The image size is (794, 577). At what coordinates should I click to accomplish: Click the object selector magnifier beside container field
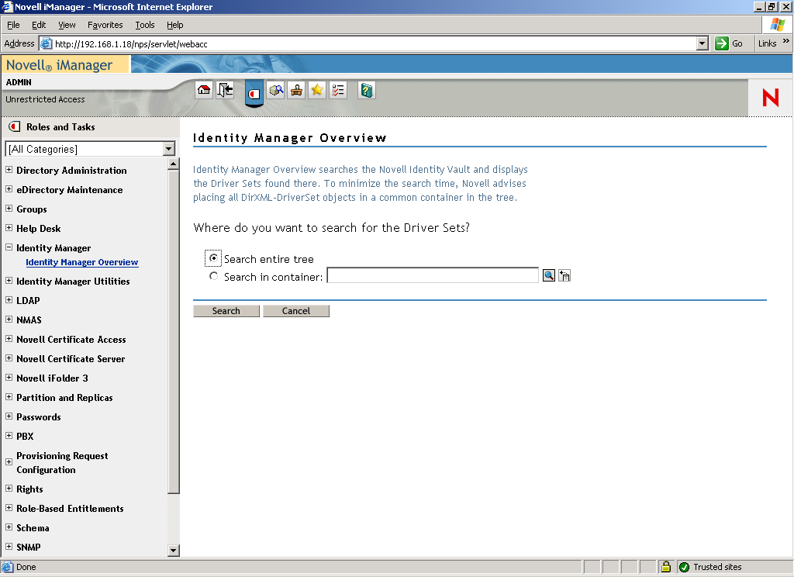pos(549,275)
